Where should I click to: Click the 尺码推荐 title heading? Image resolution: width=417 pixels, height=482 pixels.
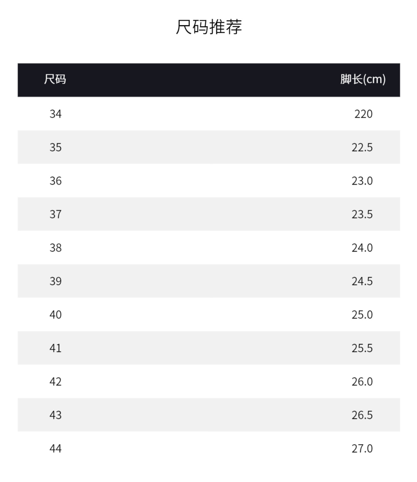click(208, 27)
